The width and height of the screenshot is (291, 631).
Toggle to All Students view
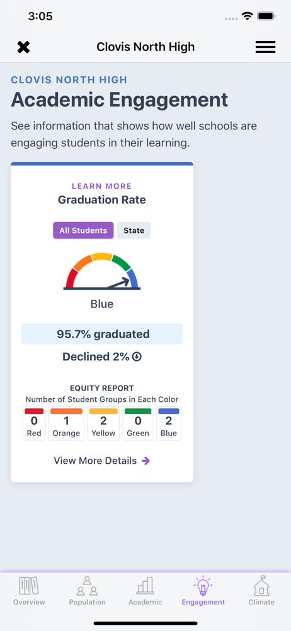click(83, 230)
